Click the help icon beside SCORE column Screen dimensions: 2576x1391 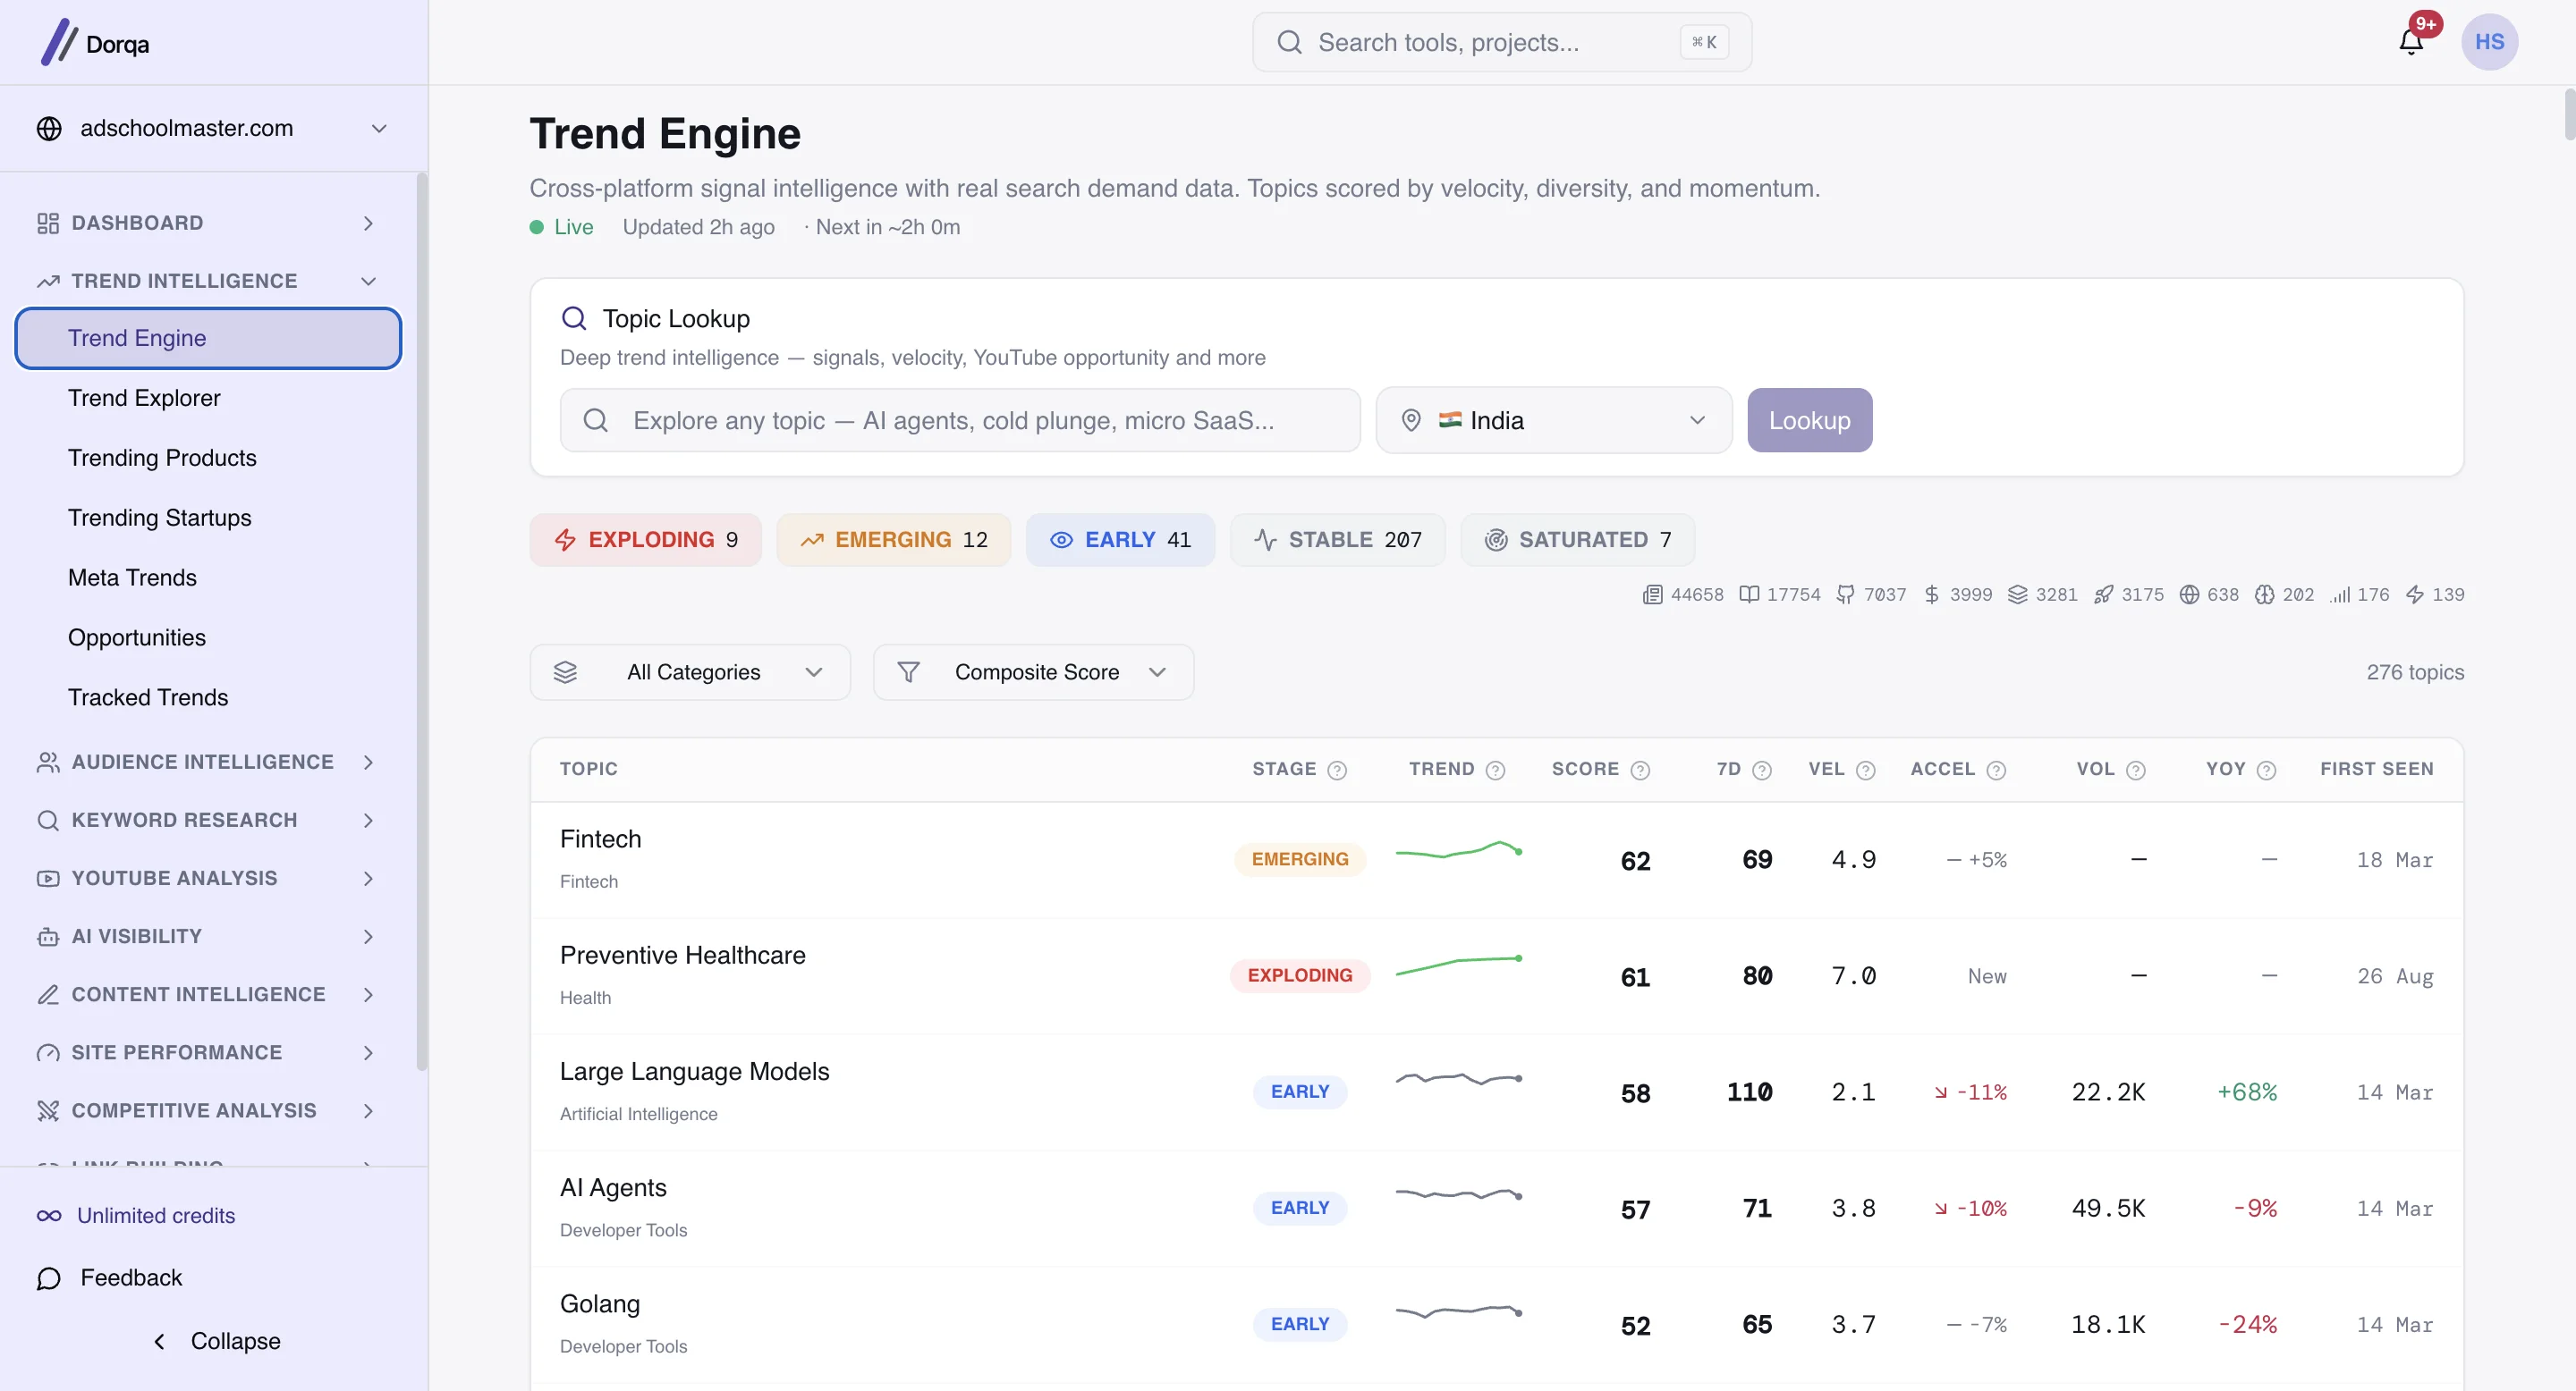[1640, 770]
